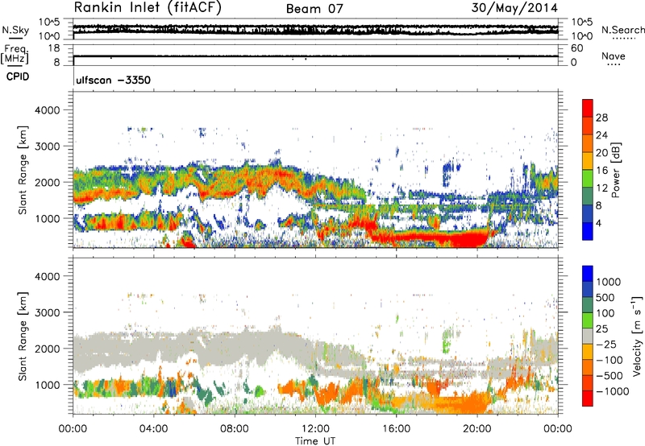Screen dimensions: 645x446
Task: Click the 'N.Search' label
Action: click(622, 30)
